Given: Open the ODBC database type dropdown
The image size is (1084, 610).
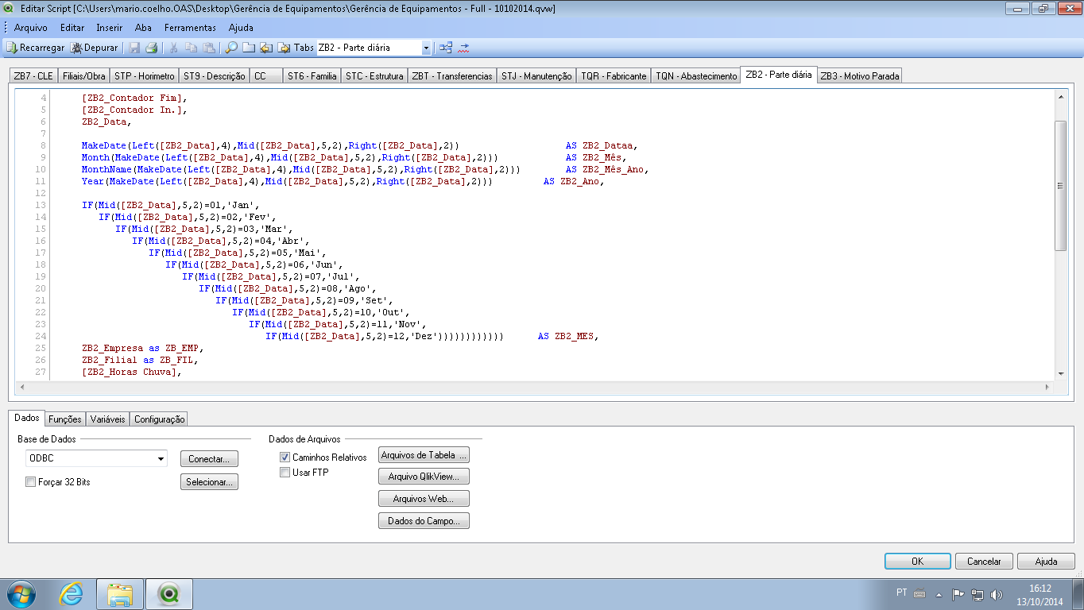Looking at the screenshot, I should (x=96, y=458).
